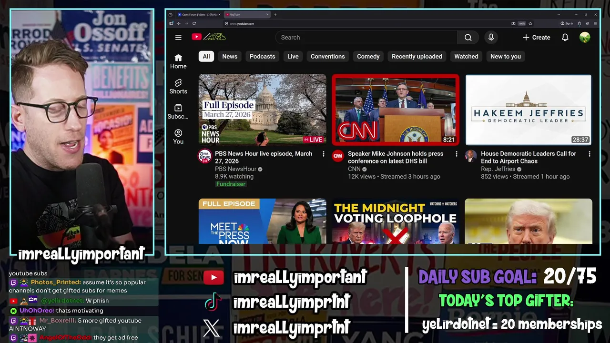Open 'Speaker Mike Johnson holds press conference' title

click(x=396, y=157)
